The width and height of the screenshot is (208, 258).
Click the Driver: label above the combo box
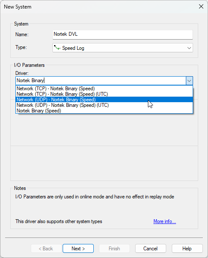22,73
